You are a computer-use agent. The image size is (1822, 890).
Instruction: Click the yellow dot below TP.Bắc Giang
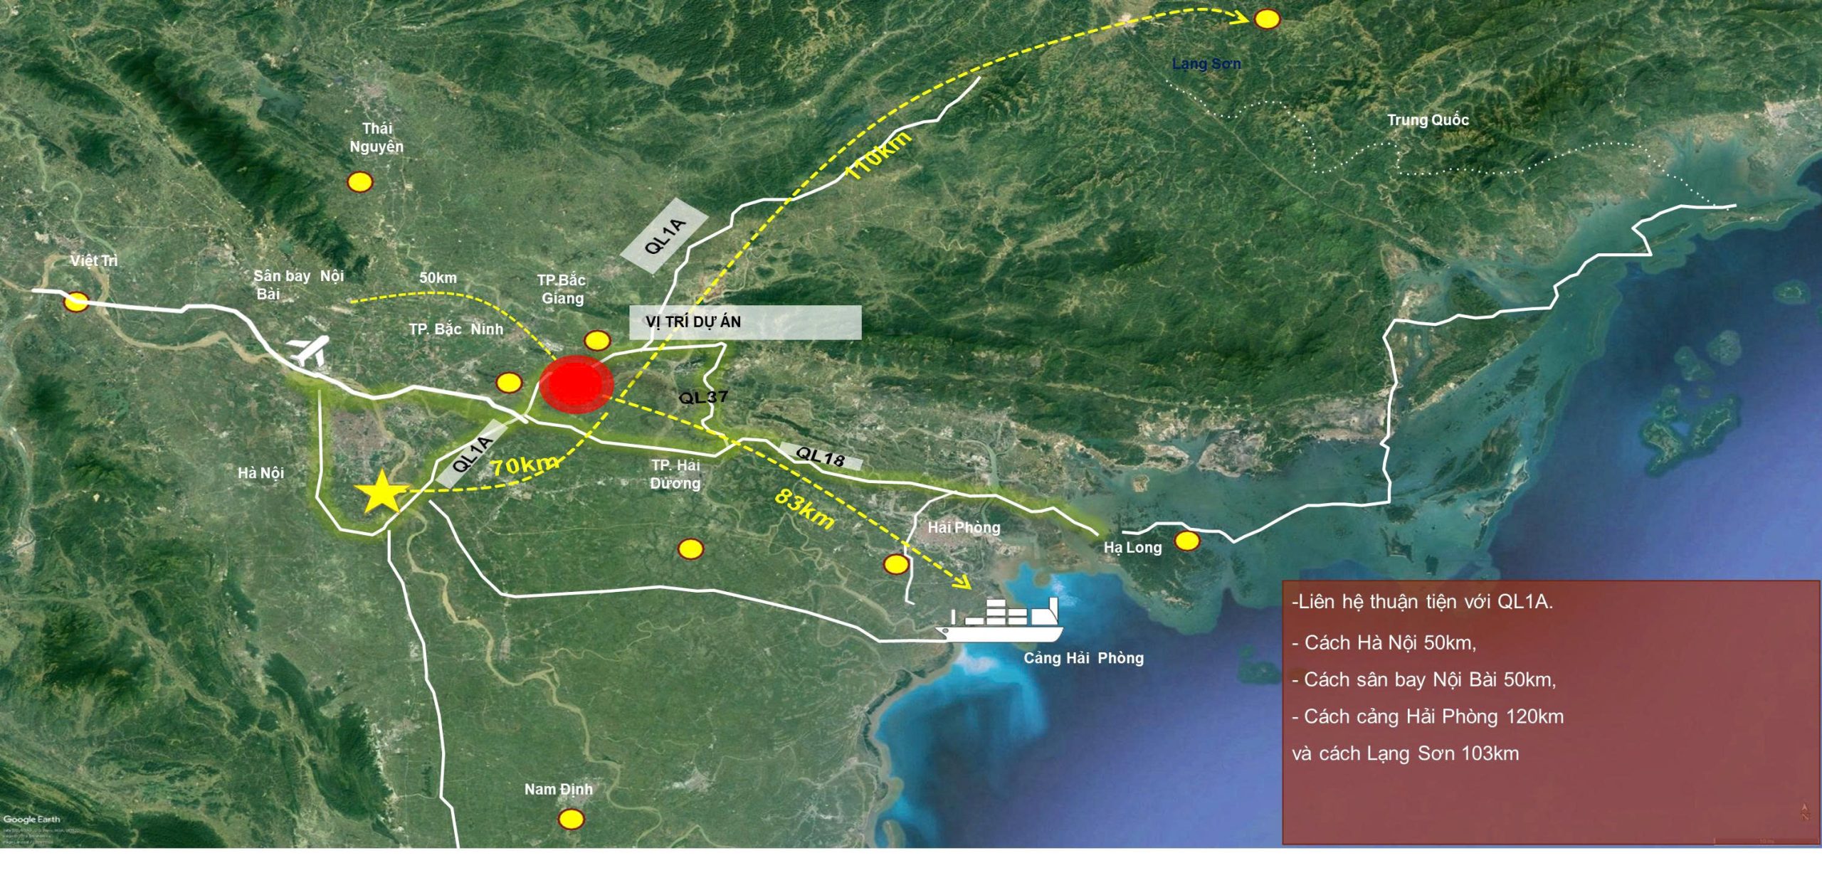pos(597,341)
